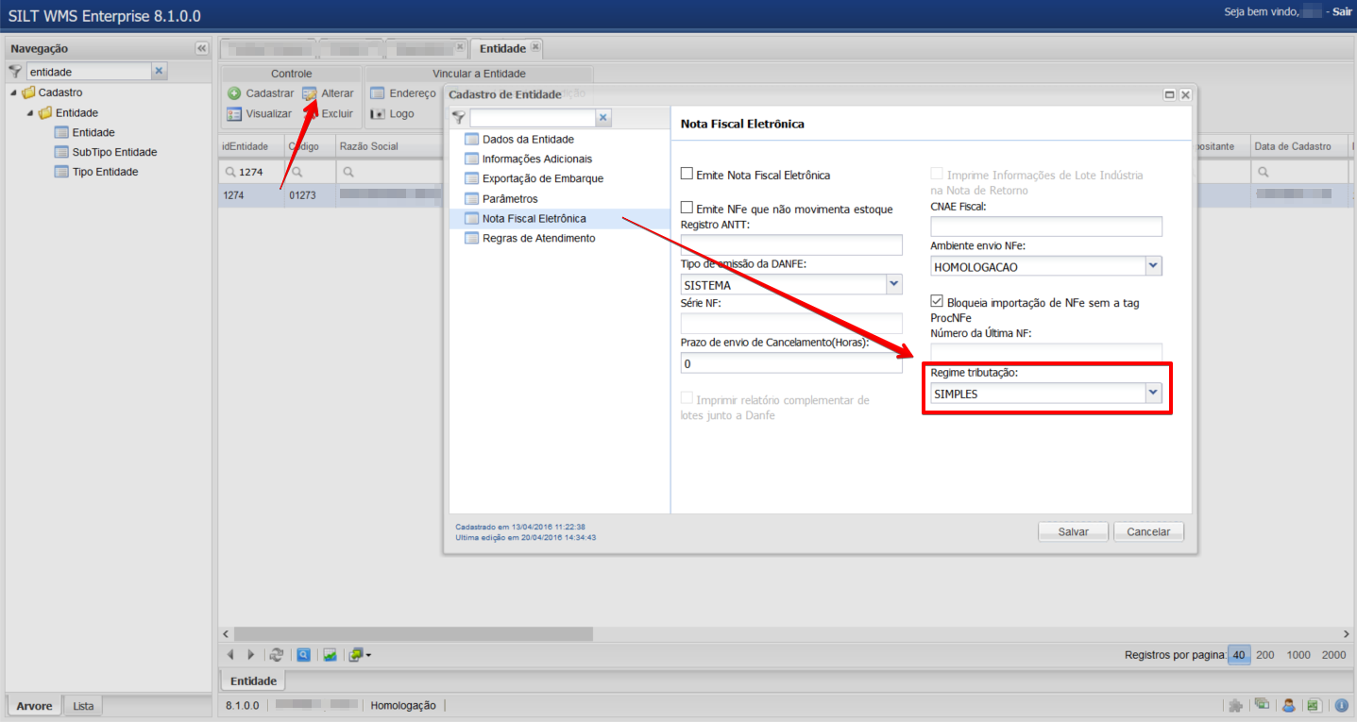Click the Cancelar button
1357x722 pixels.
[1148, 531]
